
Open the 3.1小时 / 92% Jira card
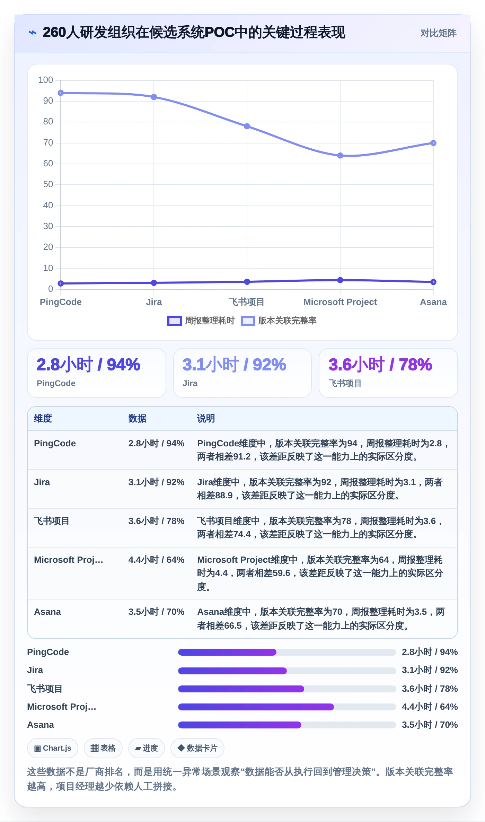tap(242, 373)
